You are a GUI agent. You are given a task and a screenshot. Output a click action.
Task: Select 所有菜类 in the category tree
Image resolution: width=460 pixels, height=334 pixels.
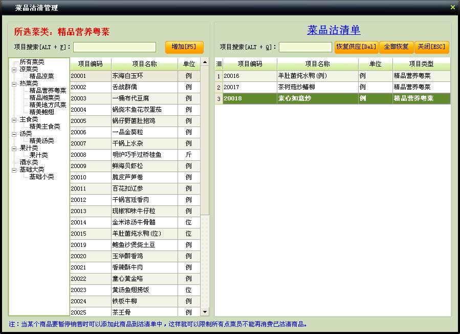[x=32, y=62]
